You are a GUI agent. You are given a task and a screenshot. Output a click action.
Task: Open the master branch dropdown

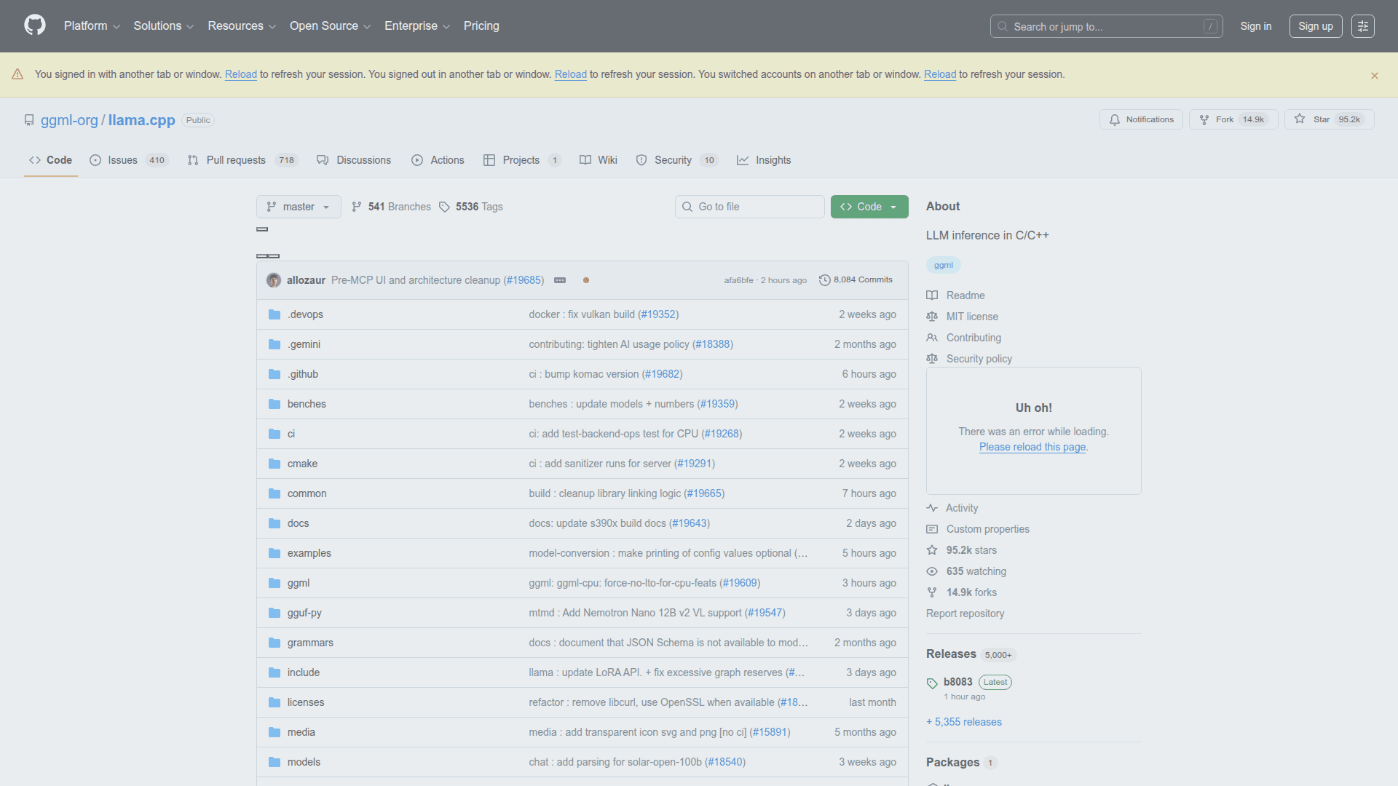pos(299,207)
